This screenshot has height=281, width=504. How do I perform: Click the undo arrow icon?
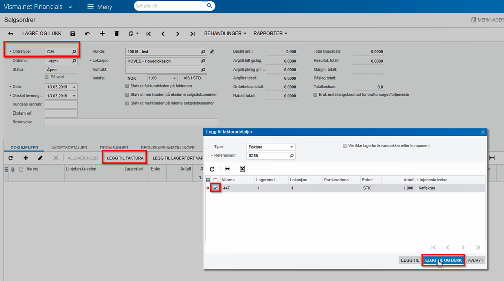click(87, 34)
